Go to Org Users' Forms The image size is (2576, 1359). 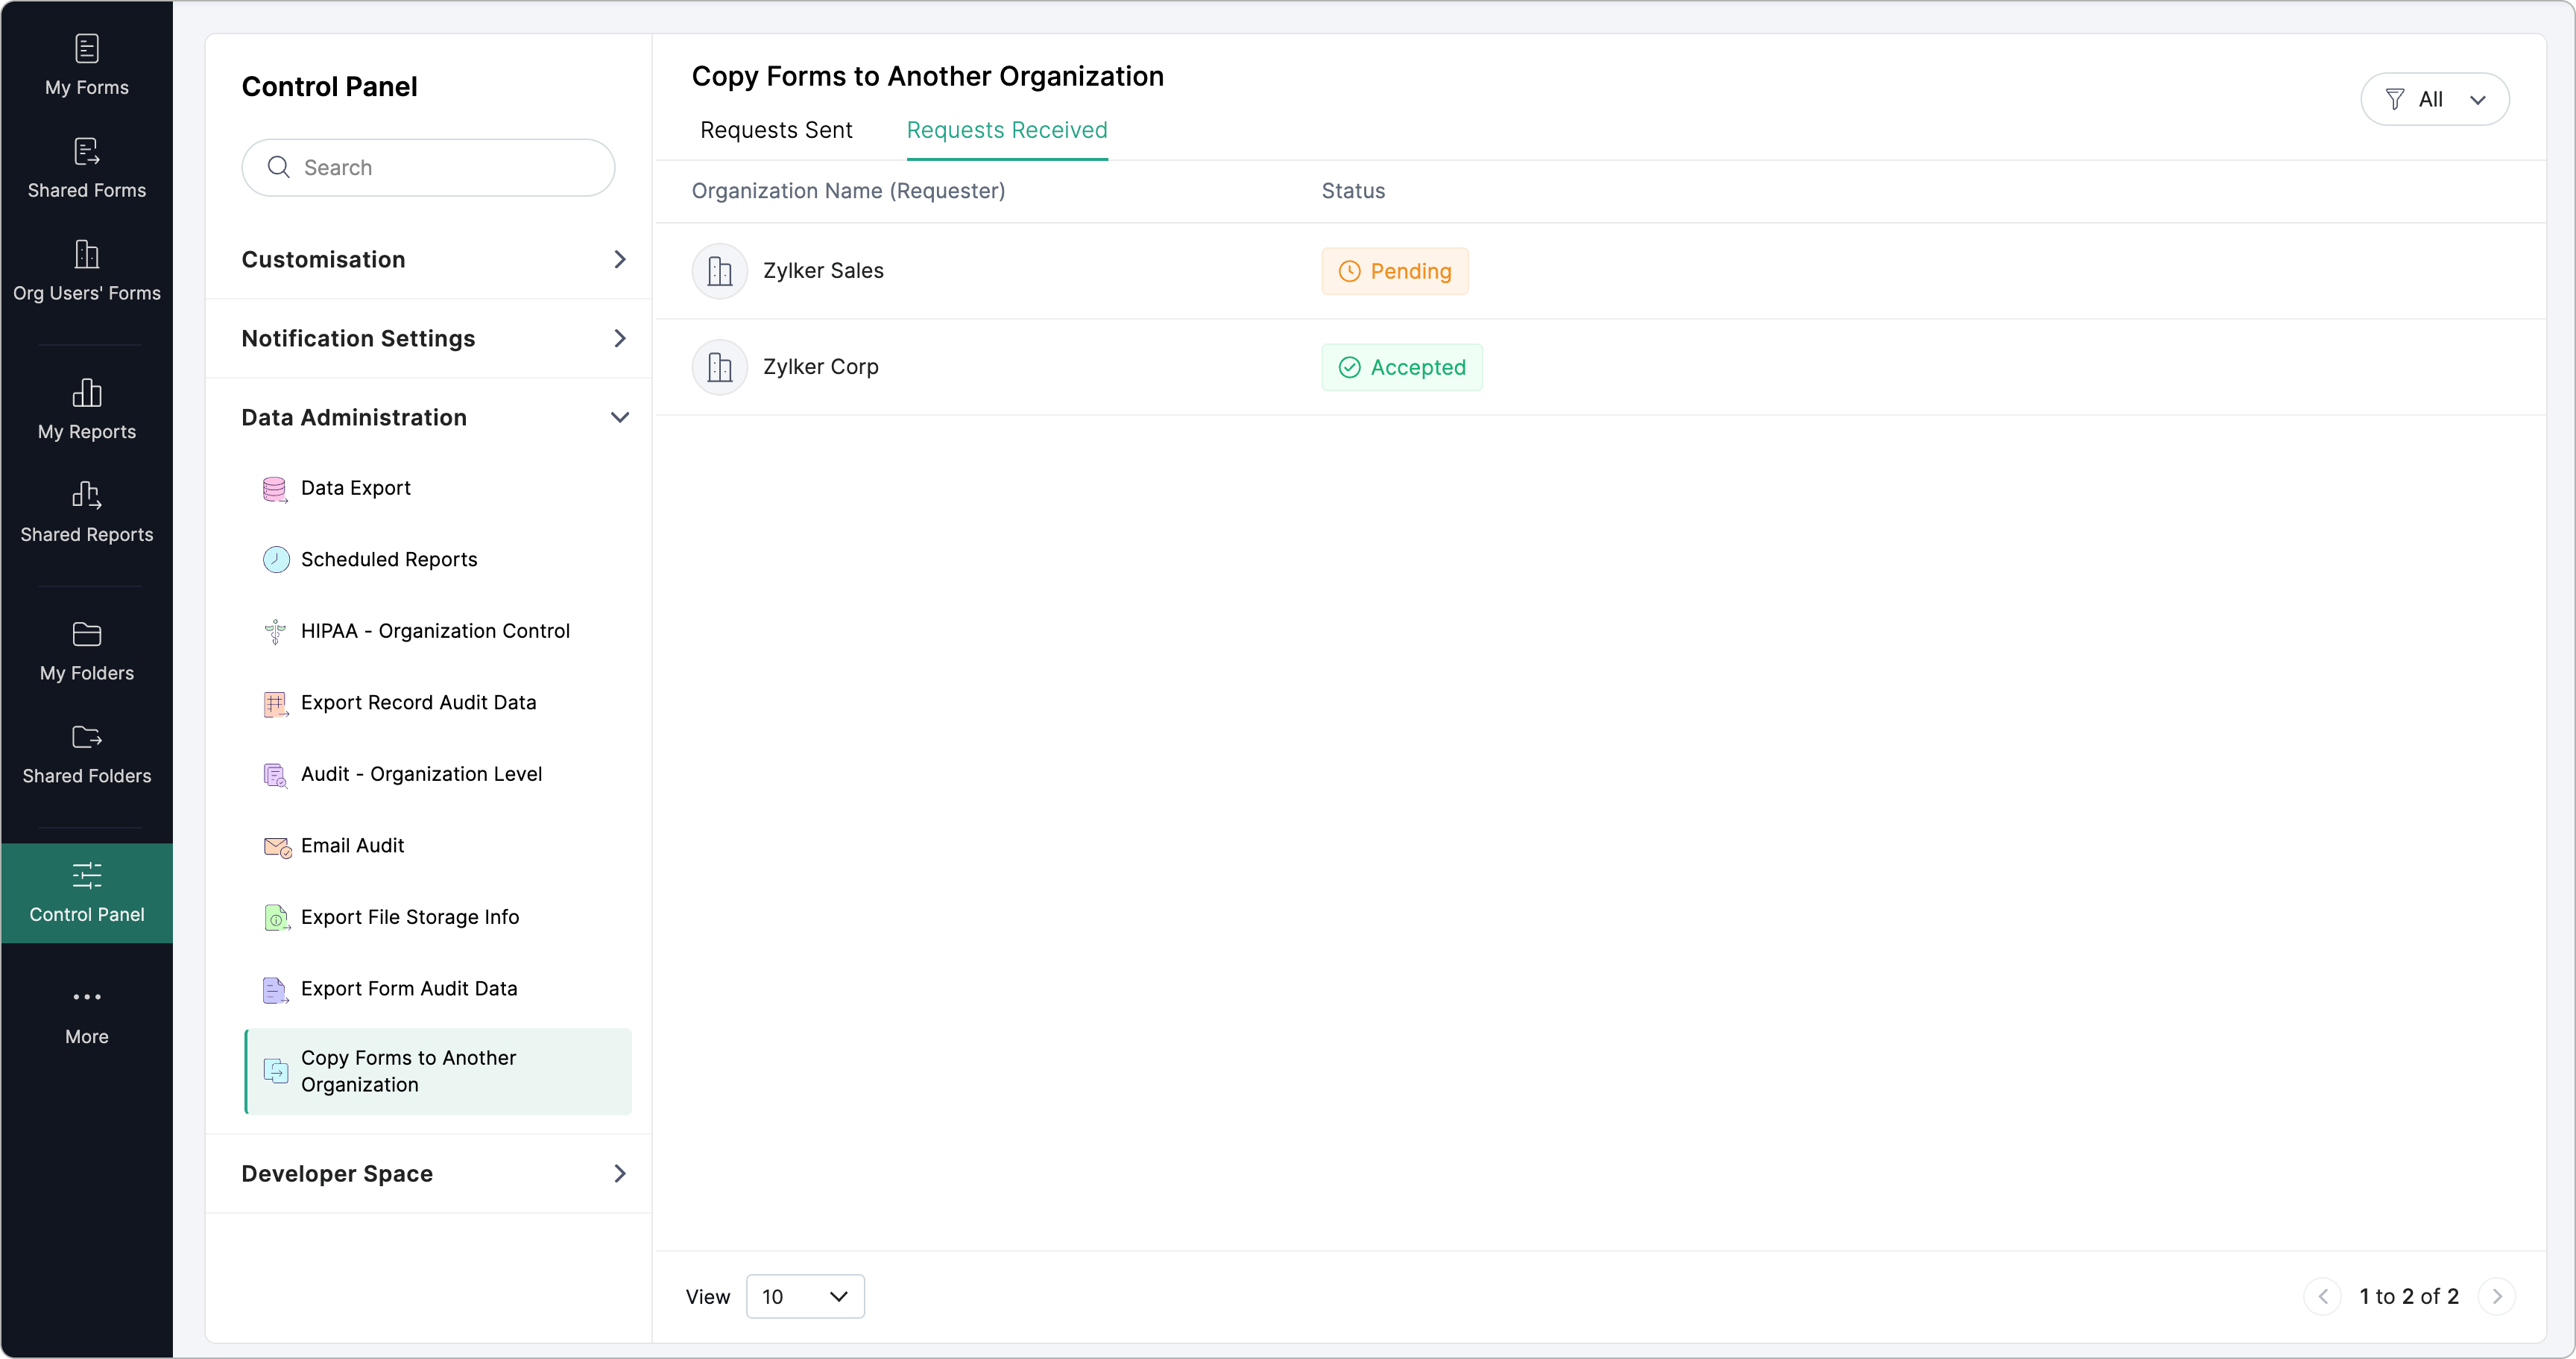pos(87,270)
